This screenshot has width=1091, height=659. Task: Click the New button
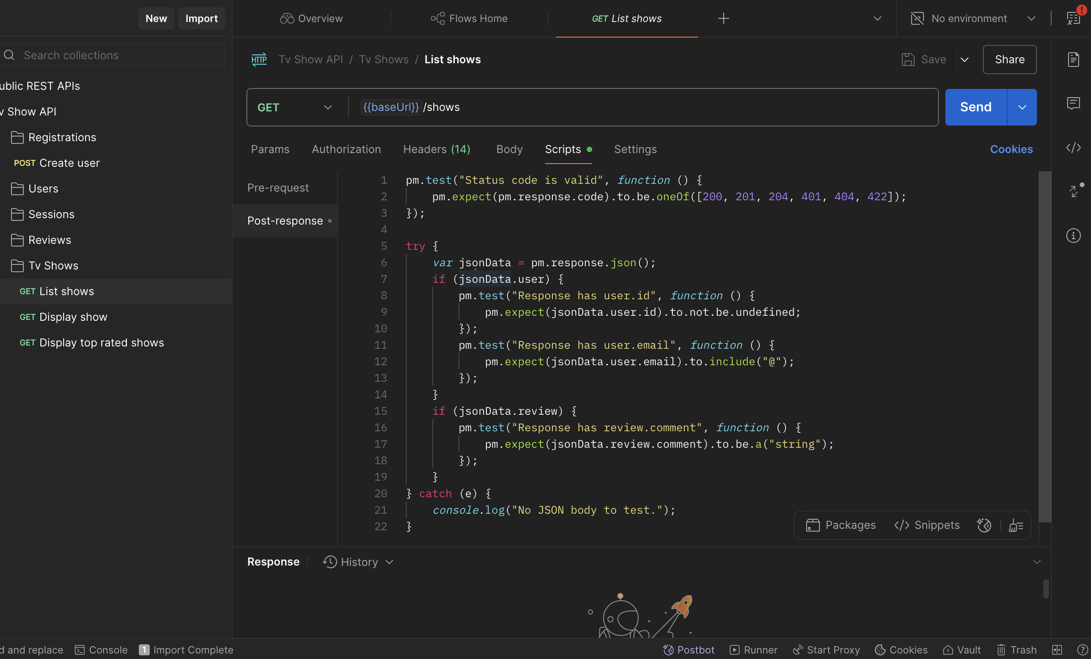[156, 18]
